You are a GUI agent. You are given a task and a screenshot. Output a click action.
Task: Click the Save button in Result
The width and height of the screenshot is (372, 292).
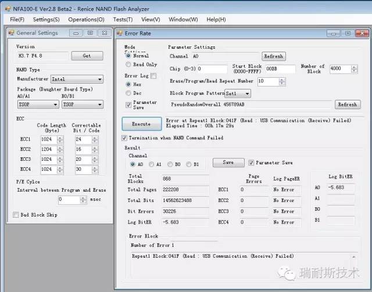(x=228, y=163)
